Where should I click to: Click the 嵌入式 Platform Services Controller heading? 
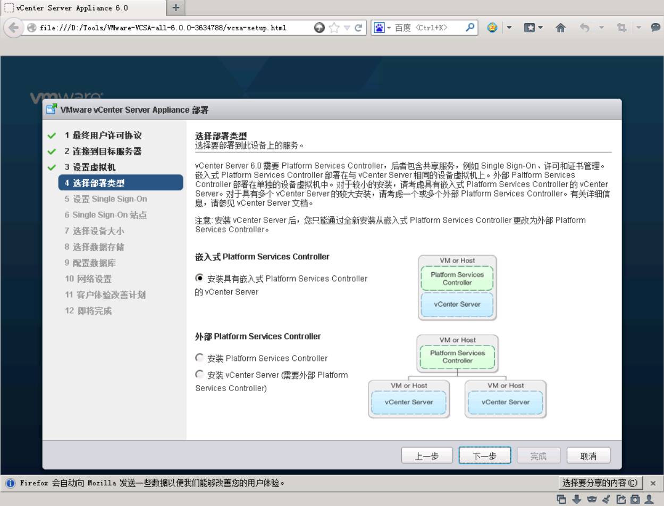262,257
